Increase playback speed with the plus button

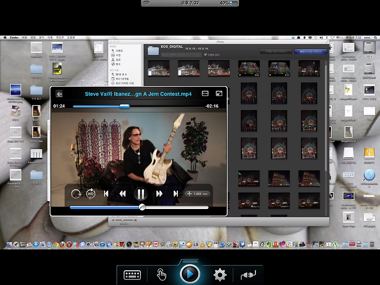pos(189,194)
